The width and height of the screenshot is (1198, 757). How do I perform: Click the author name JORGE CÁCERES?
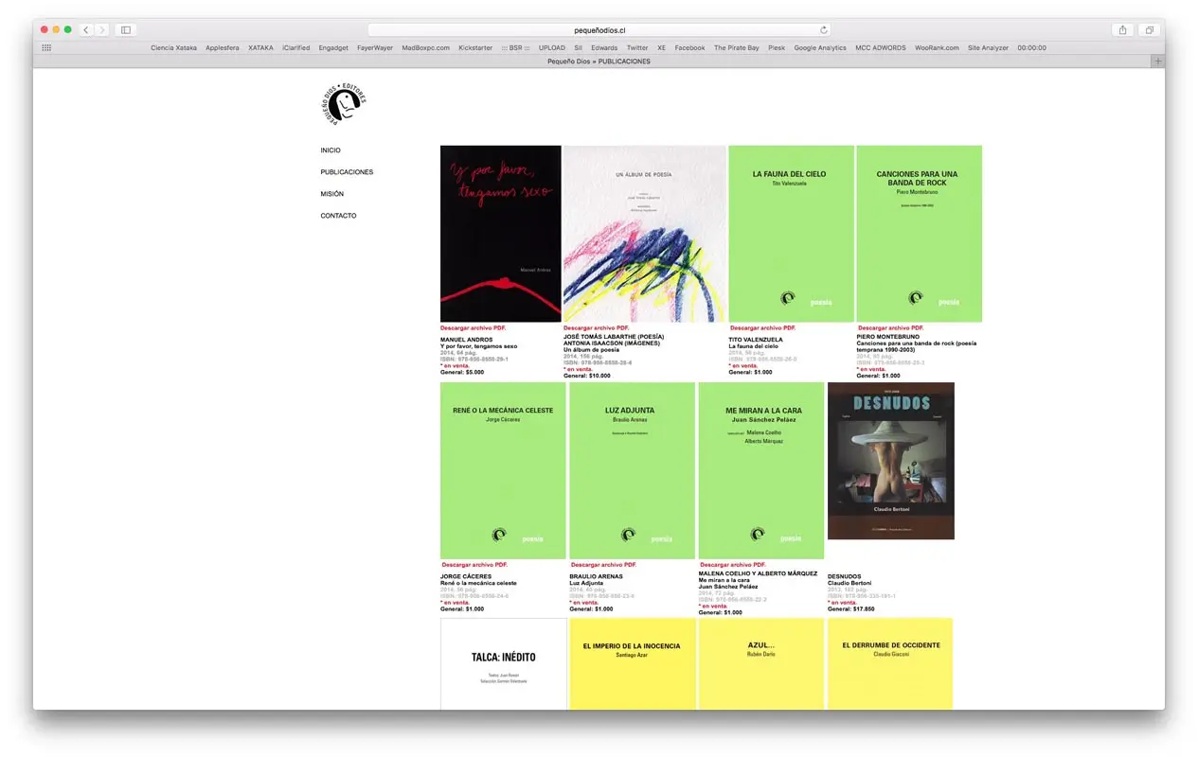click(466, 576)
